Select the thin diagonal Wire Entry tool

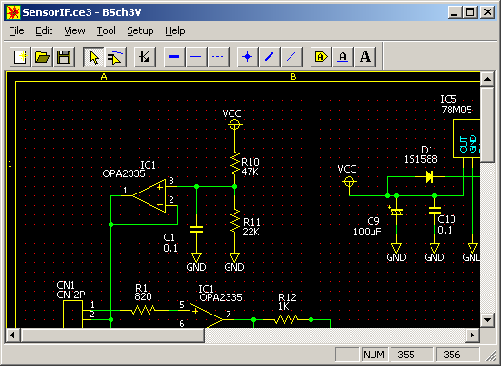(291, 57)
